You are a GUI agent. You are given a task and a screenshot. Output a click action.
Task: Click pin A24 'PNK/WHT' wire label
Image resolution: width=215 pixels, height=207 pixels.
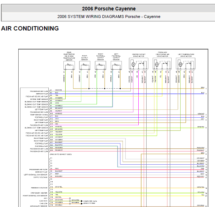click(59, 150)
